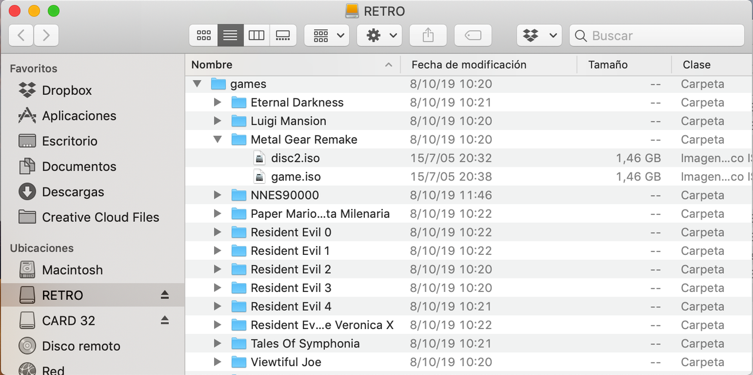This screenshot has height=375, width=753.
Task: Expand the Eternal Darkness folder
Action: pyautogui.click(x=218, y=102)
